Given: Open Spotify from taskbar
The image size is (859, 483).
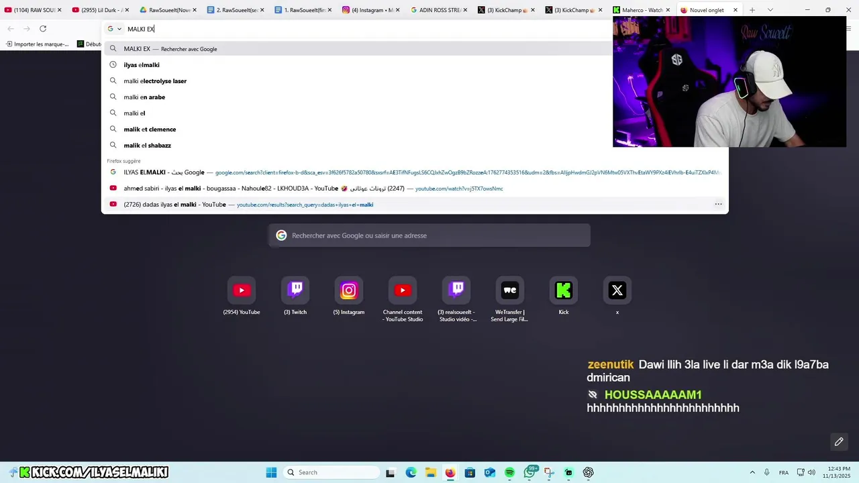Looking at the screenshot, I should [509, 472].
